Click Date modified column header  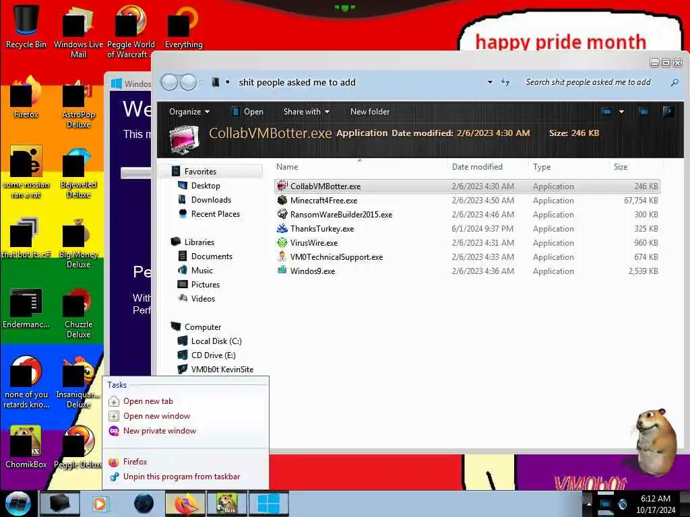488,167
